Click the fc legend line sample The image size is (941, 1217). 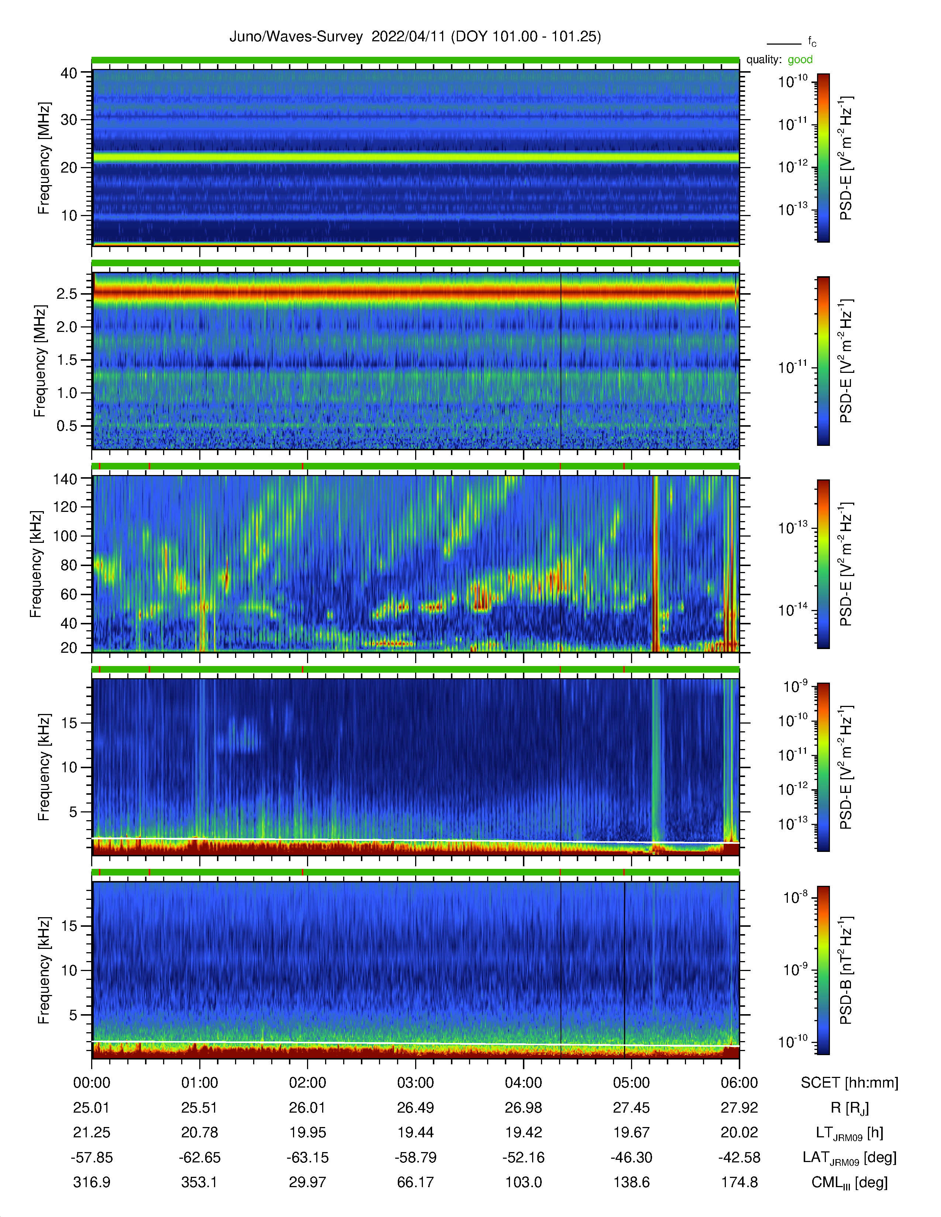click(783, 44)
